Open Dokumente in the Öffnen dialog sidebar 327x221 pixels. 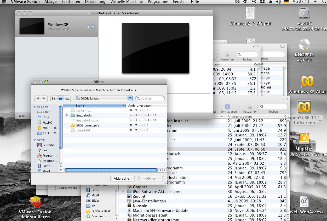[47, 161]
